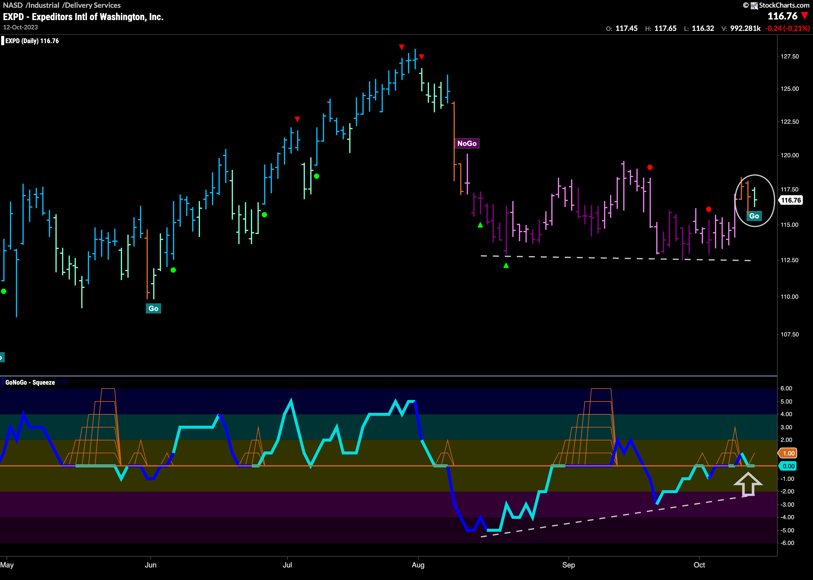This screenshot has width=813, height=580.
Task: Click the NASD /Industrial /Delivery Services header
Action: (x=62, y=5)
